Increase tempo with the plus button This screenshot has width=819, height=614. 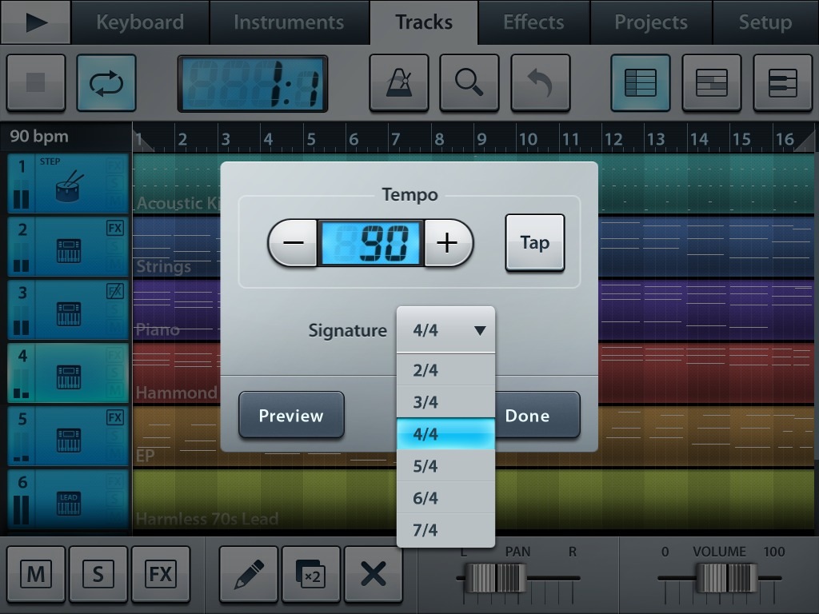(x=448, y=243)
